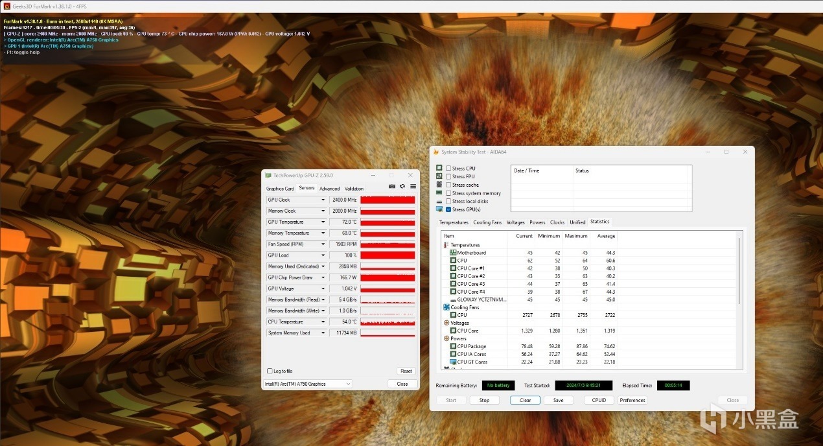This screenshot has height=446, width=823.
Task: Click the CPU GT Cores row icon
Action: tap(453, 362)
